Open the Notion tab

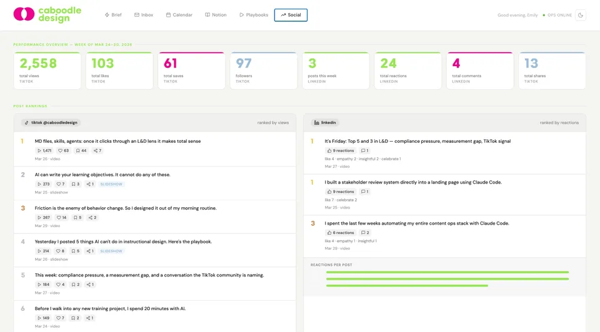(216, 15)
